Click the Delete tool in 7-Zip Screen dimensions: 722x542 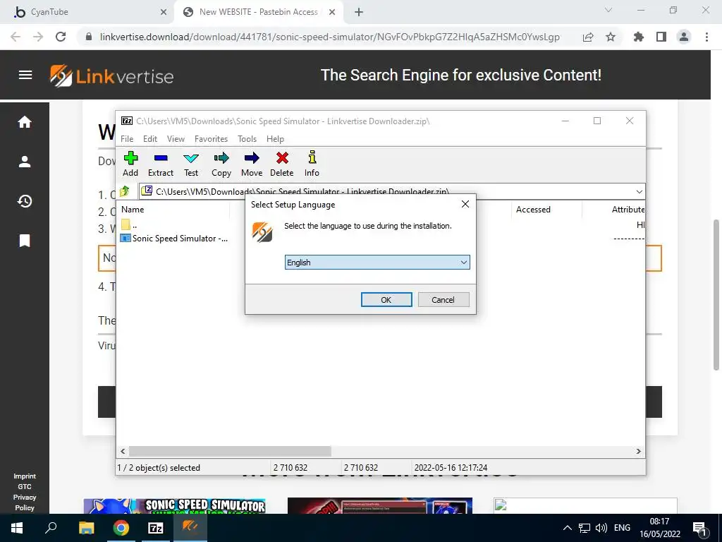(x=282, y=164)
